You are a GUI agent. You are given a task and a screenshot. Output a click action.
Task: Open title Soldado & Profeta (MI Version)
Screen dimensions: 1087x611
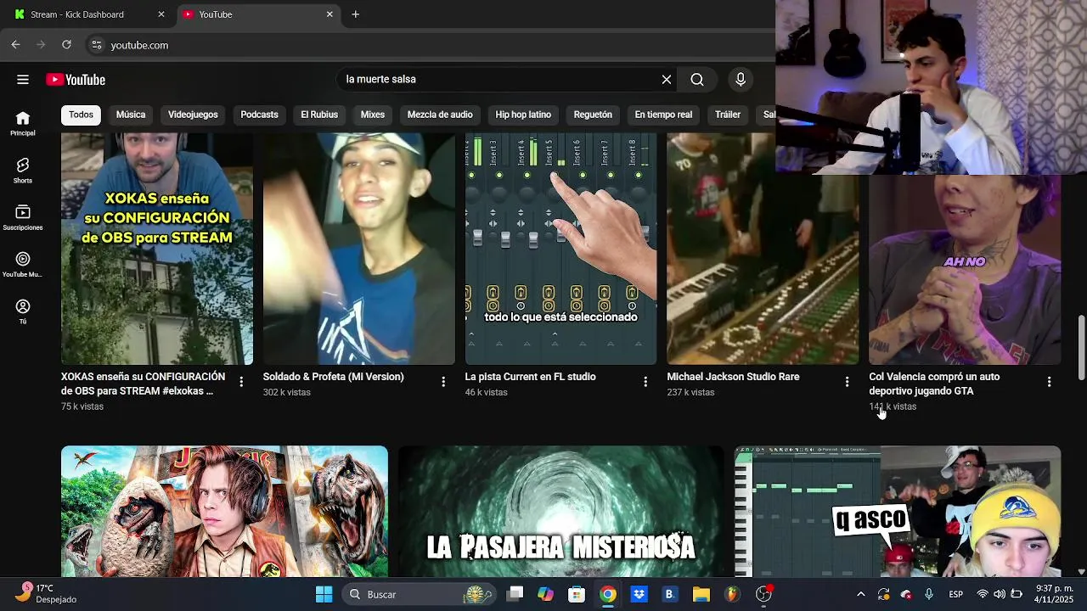coord(333,377)
